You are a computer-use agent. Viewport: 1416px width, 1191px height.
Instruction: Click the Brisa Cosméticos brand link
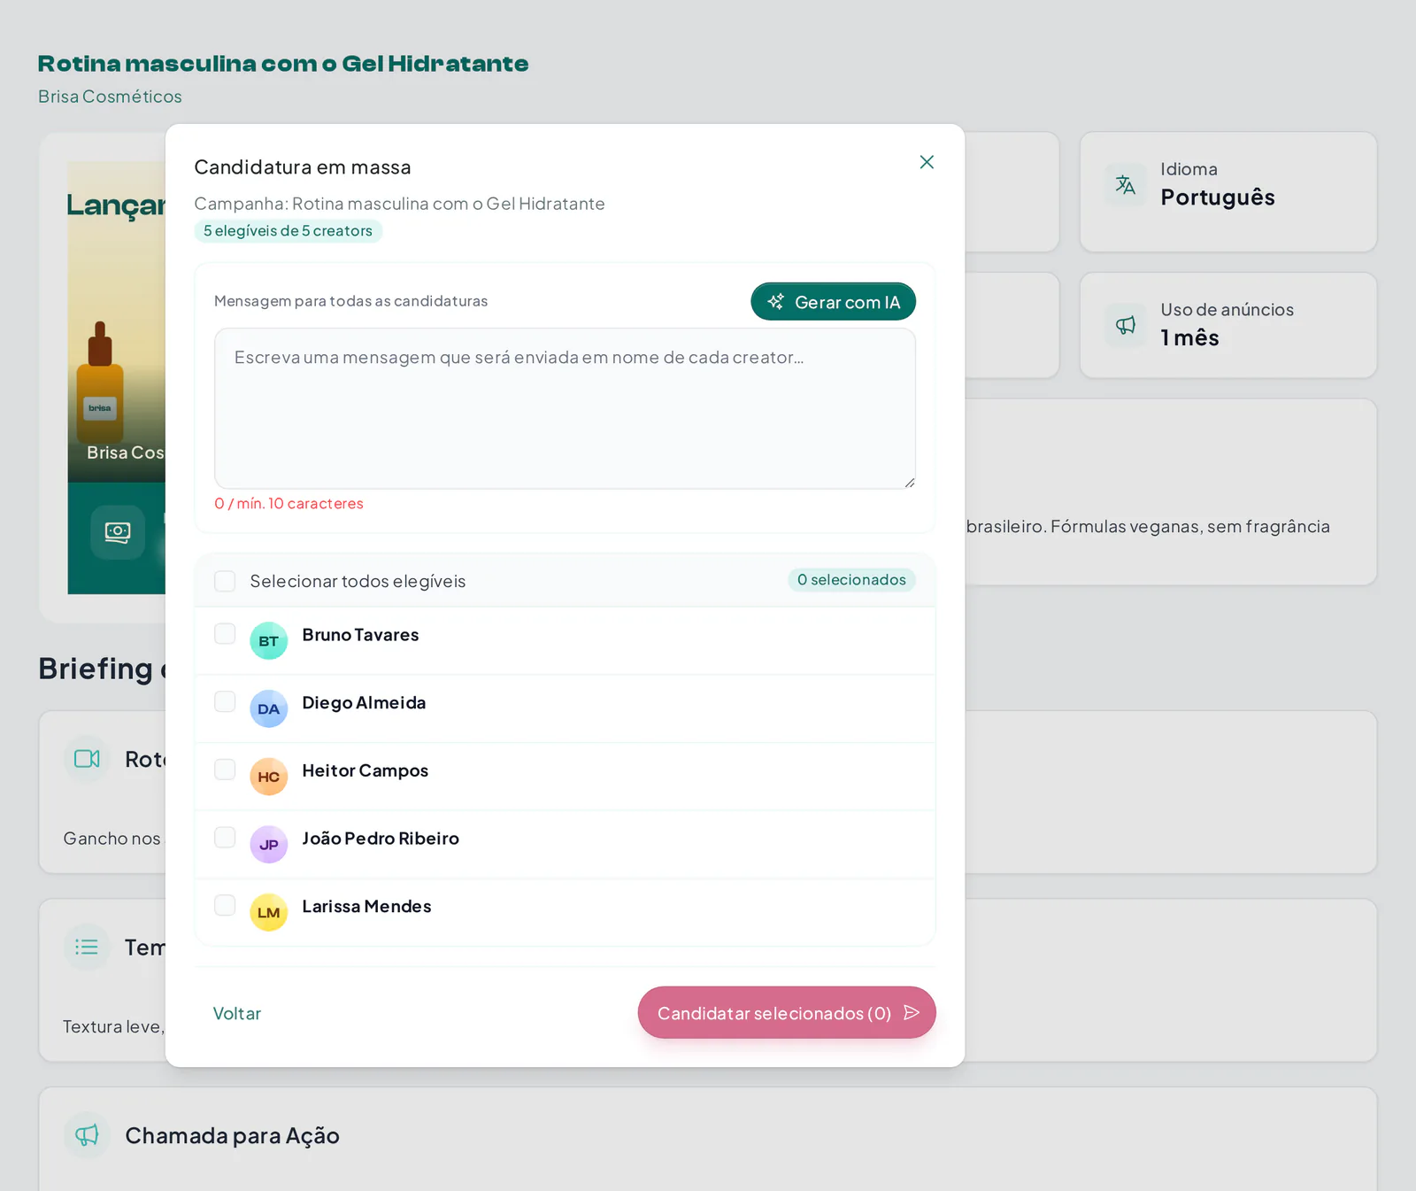coord(110,97)
